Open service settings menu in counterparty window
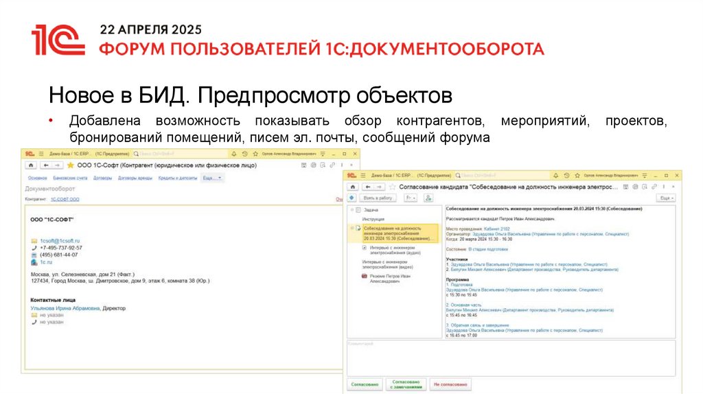 click(x=323, y=154)
